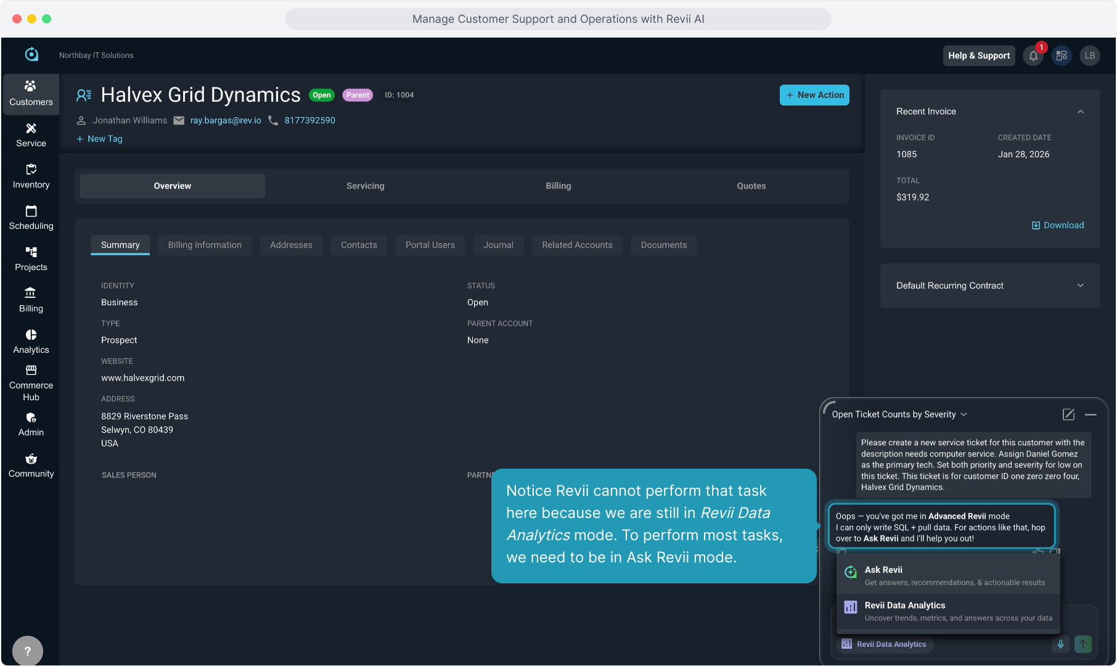Select Revii Data Analytics mode option
The width and height of the screenshot is (1117, 666).
point(947,611)
